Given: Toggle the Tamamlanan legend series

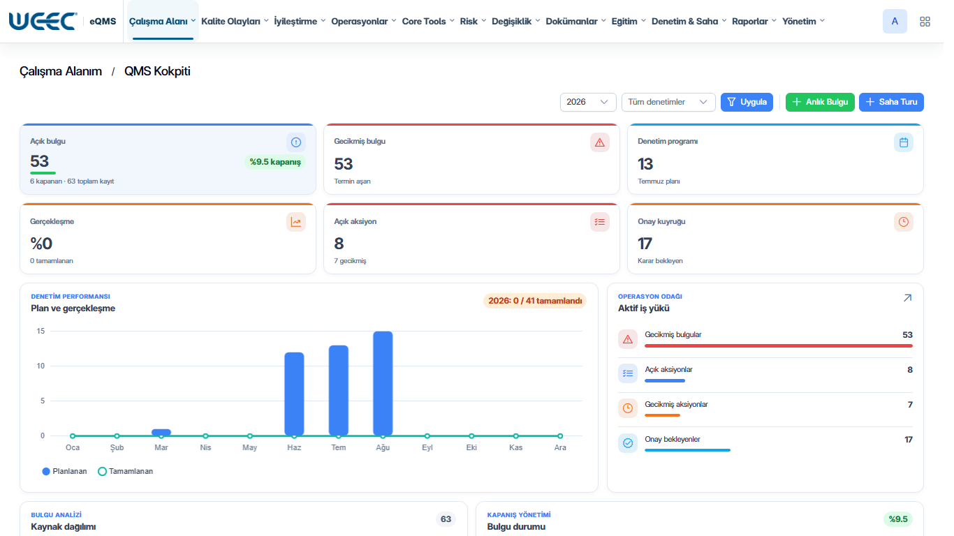Looking at the screenshot, I should [x=126, y=471].
